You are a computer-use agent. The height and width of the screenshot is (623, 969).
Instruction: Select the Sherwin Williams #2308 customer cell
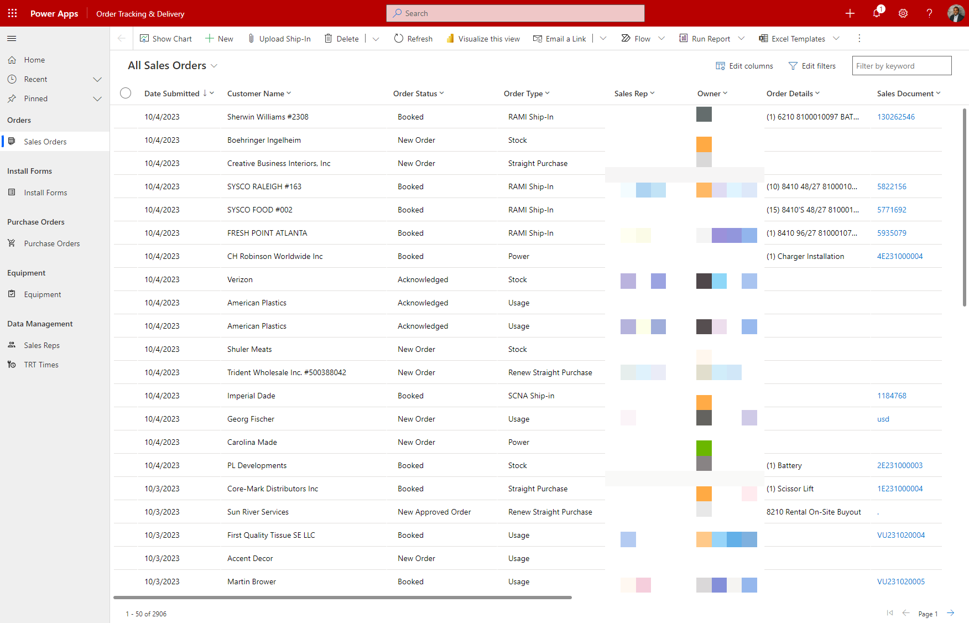268,117
